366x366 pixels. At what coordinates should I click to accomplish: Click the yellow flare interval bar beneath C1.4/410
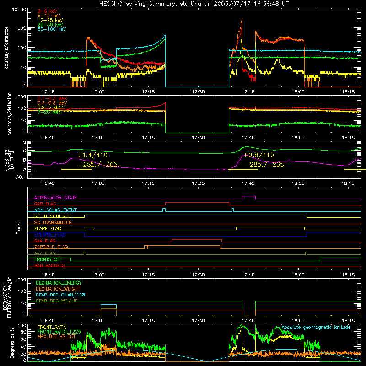(x=76, y=169)
